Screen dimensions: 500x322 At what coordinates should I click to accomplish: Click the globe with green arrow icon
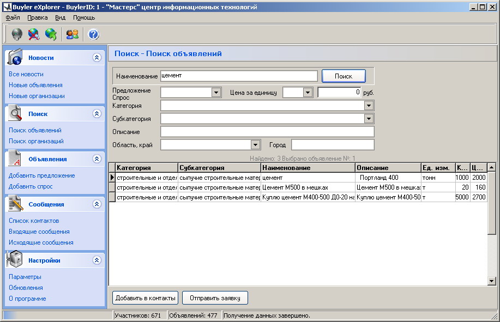click(x=51, y=34)
